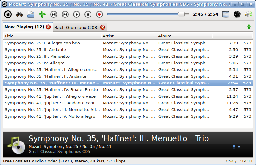Open the Audacious logo menu button
Image resolution: width=256 pixels, height=165 pixels.
[x=8, y=14]
